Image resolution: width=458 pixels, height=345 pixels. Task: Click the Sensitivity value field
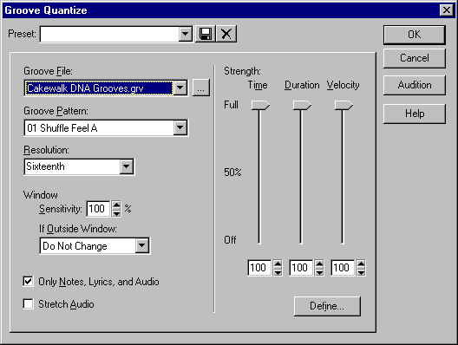98,209
